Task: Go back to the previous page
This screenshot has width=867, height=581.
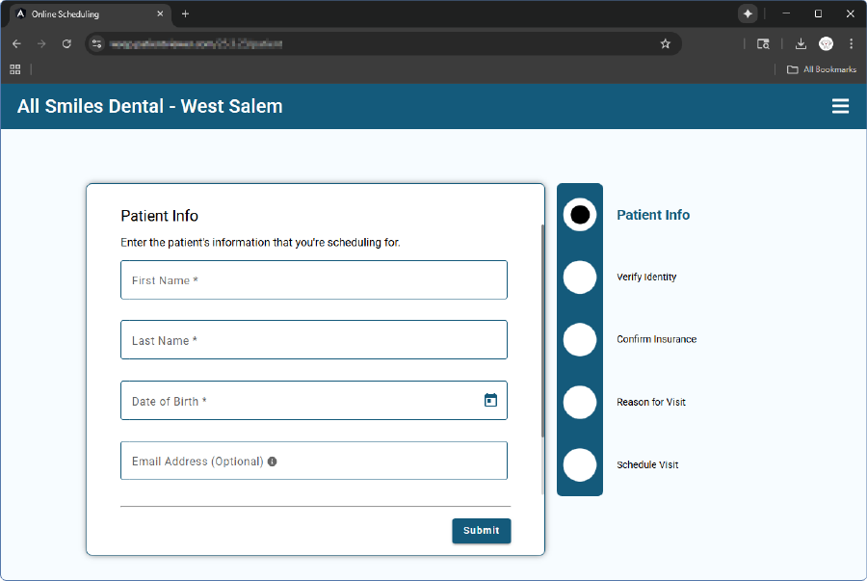Action: 16,43
